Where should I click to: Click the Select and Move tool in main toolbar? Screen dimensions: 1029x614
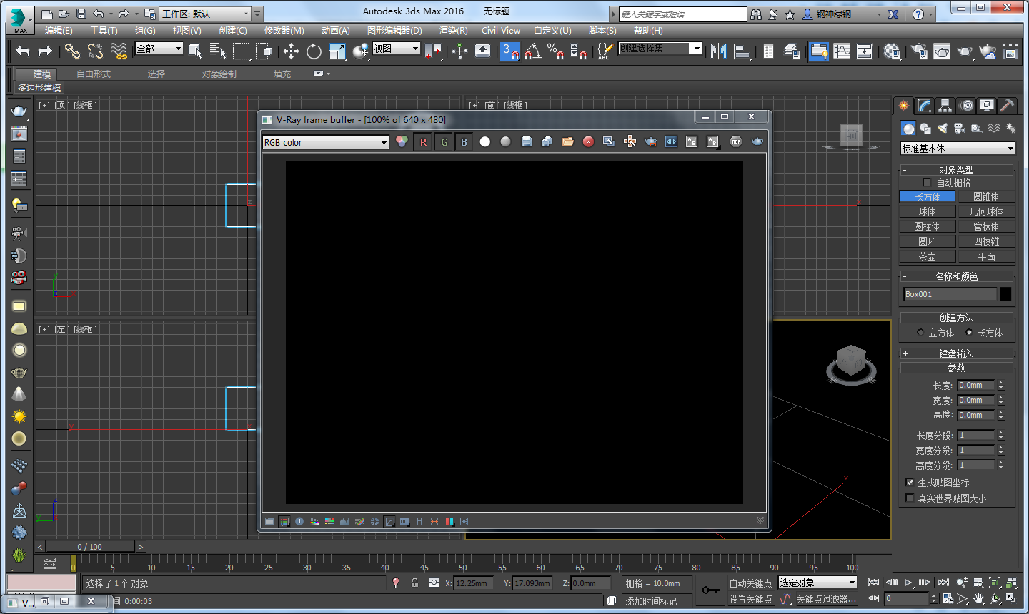290,51
